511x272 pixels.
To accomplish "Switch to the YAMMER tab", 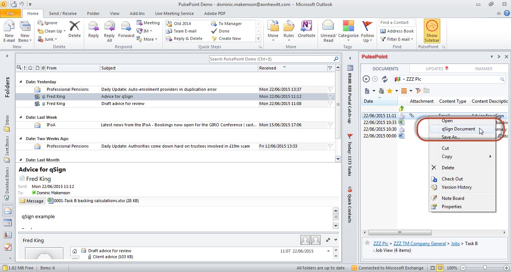I will pos(483,69).
